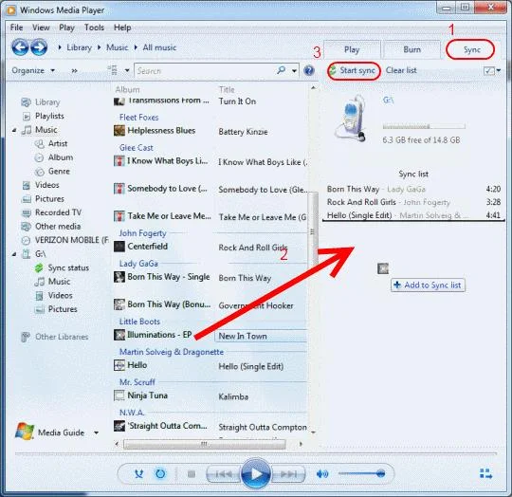Open the Tools menu
The height and width of the screenshot is (497, 512).
tap(94, 28)
